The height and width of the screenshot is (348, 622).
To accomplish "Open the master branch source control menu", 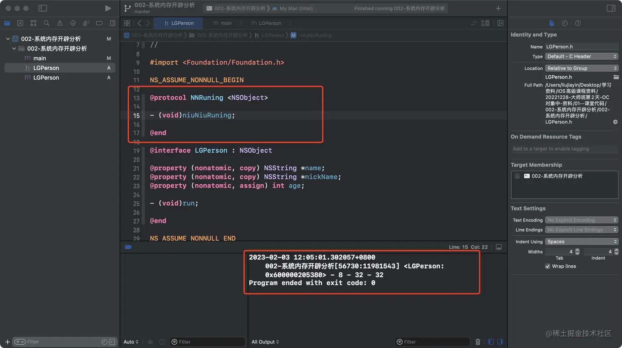I will point(142,12).
